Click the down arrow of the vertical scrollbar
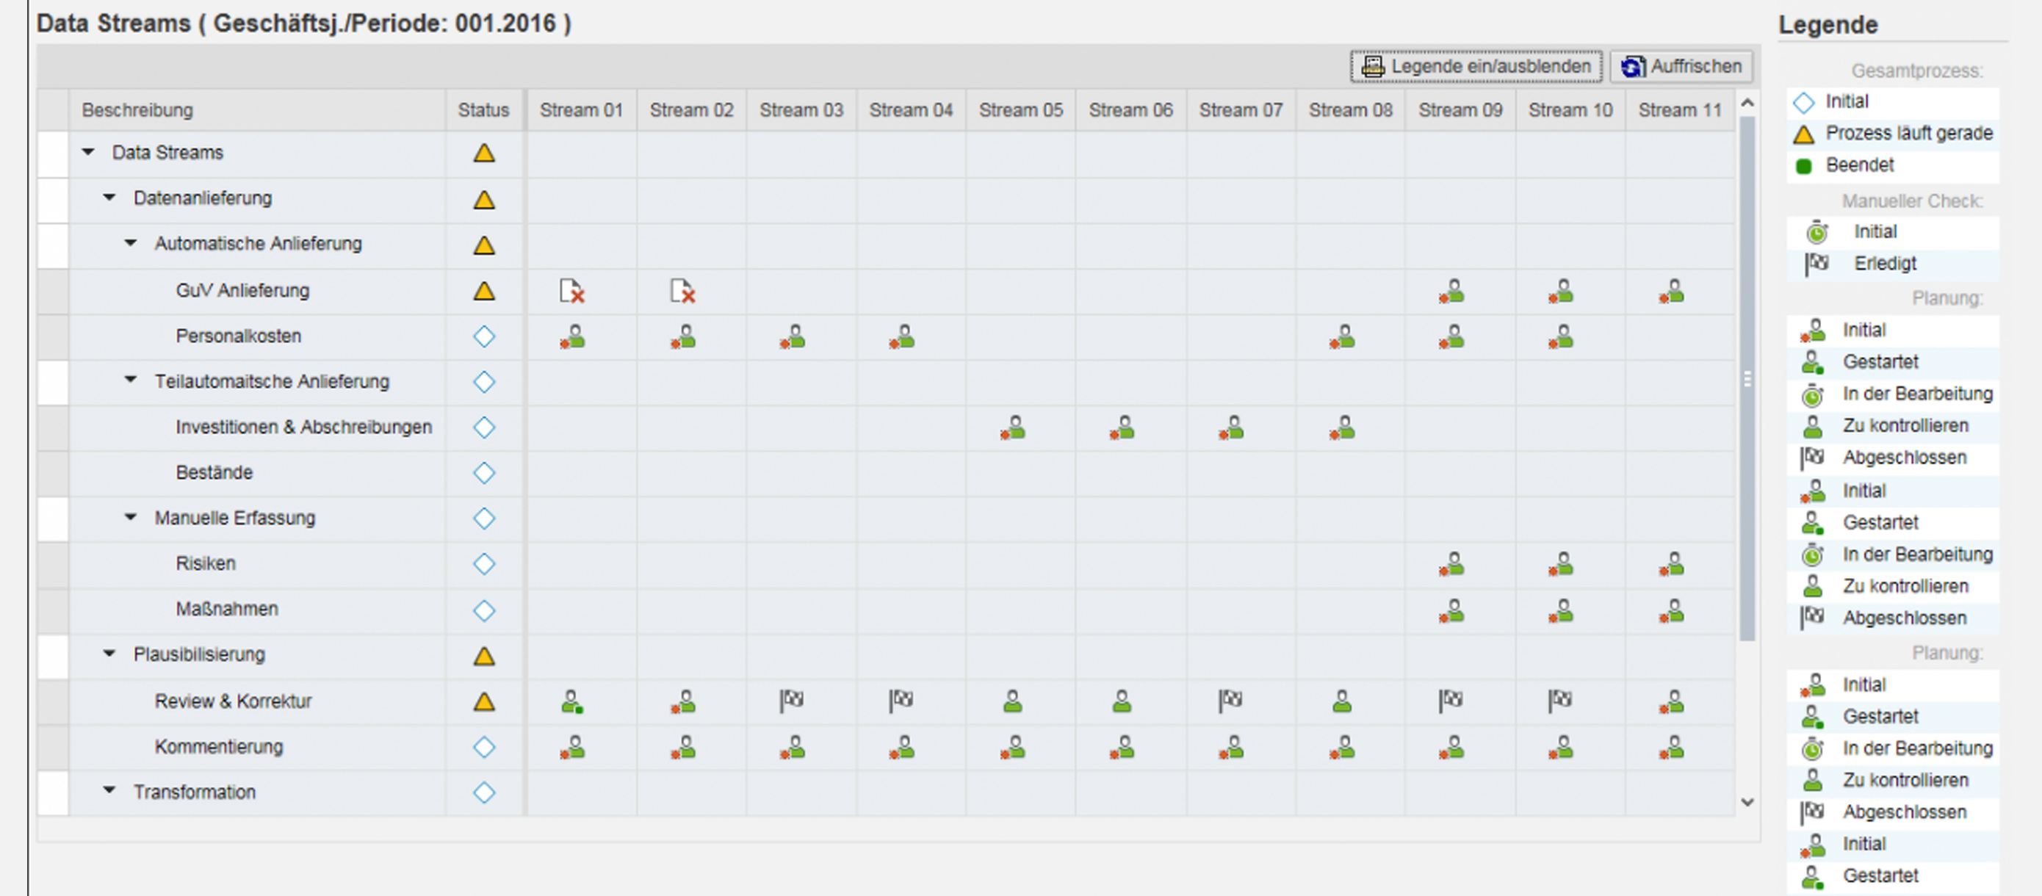2042x896 pixels. (1747, 803)
